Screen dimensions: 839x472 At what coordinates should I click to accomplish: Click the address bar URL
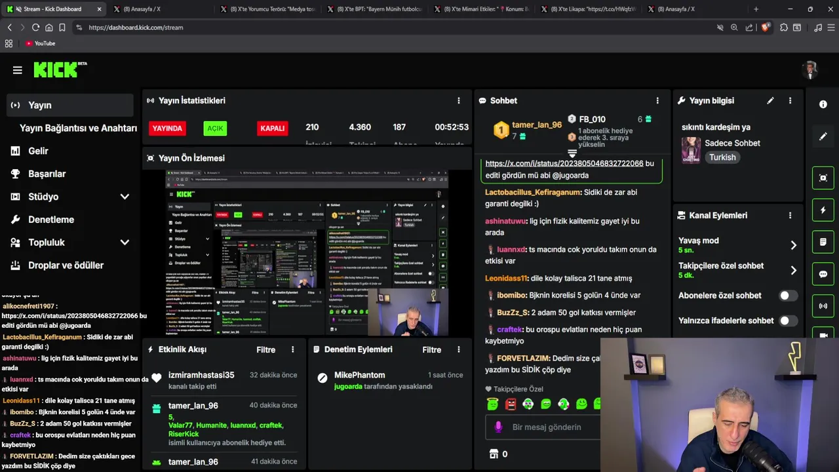[136, 28]
